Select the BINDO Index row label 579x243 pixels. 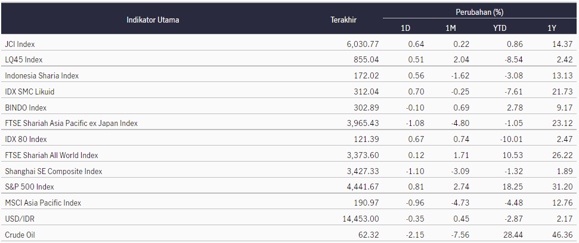(26, 108)
